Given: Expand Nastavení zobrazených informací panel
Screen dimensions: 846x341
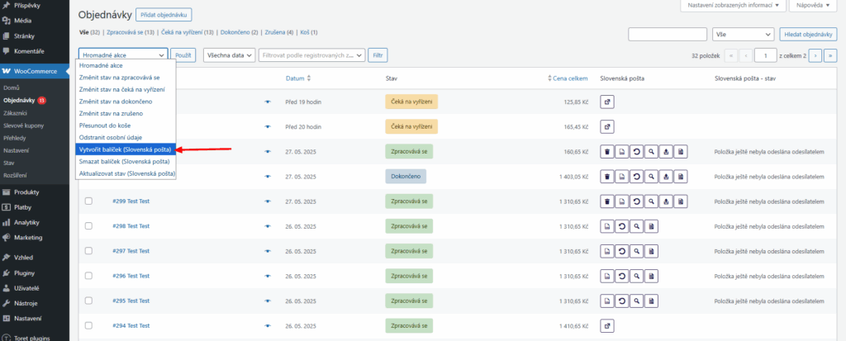Looking at the screenshot, I should point(734,5).
